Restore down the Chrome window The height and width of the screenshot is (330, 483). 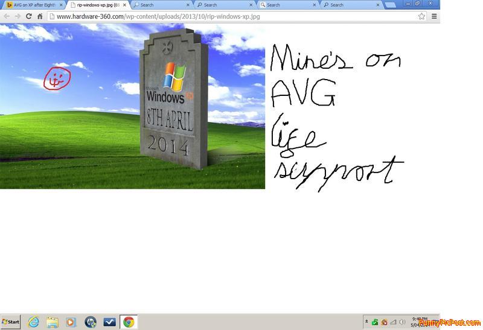click(417, 4)
